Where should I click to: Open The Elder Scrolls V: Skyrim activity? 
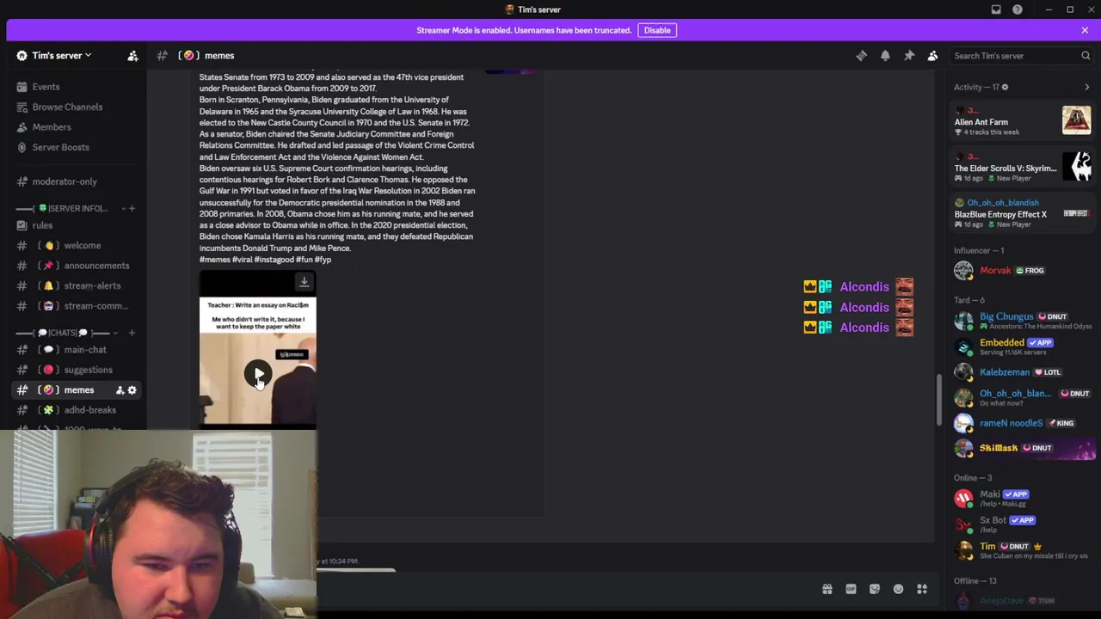coord(1022,168)
